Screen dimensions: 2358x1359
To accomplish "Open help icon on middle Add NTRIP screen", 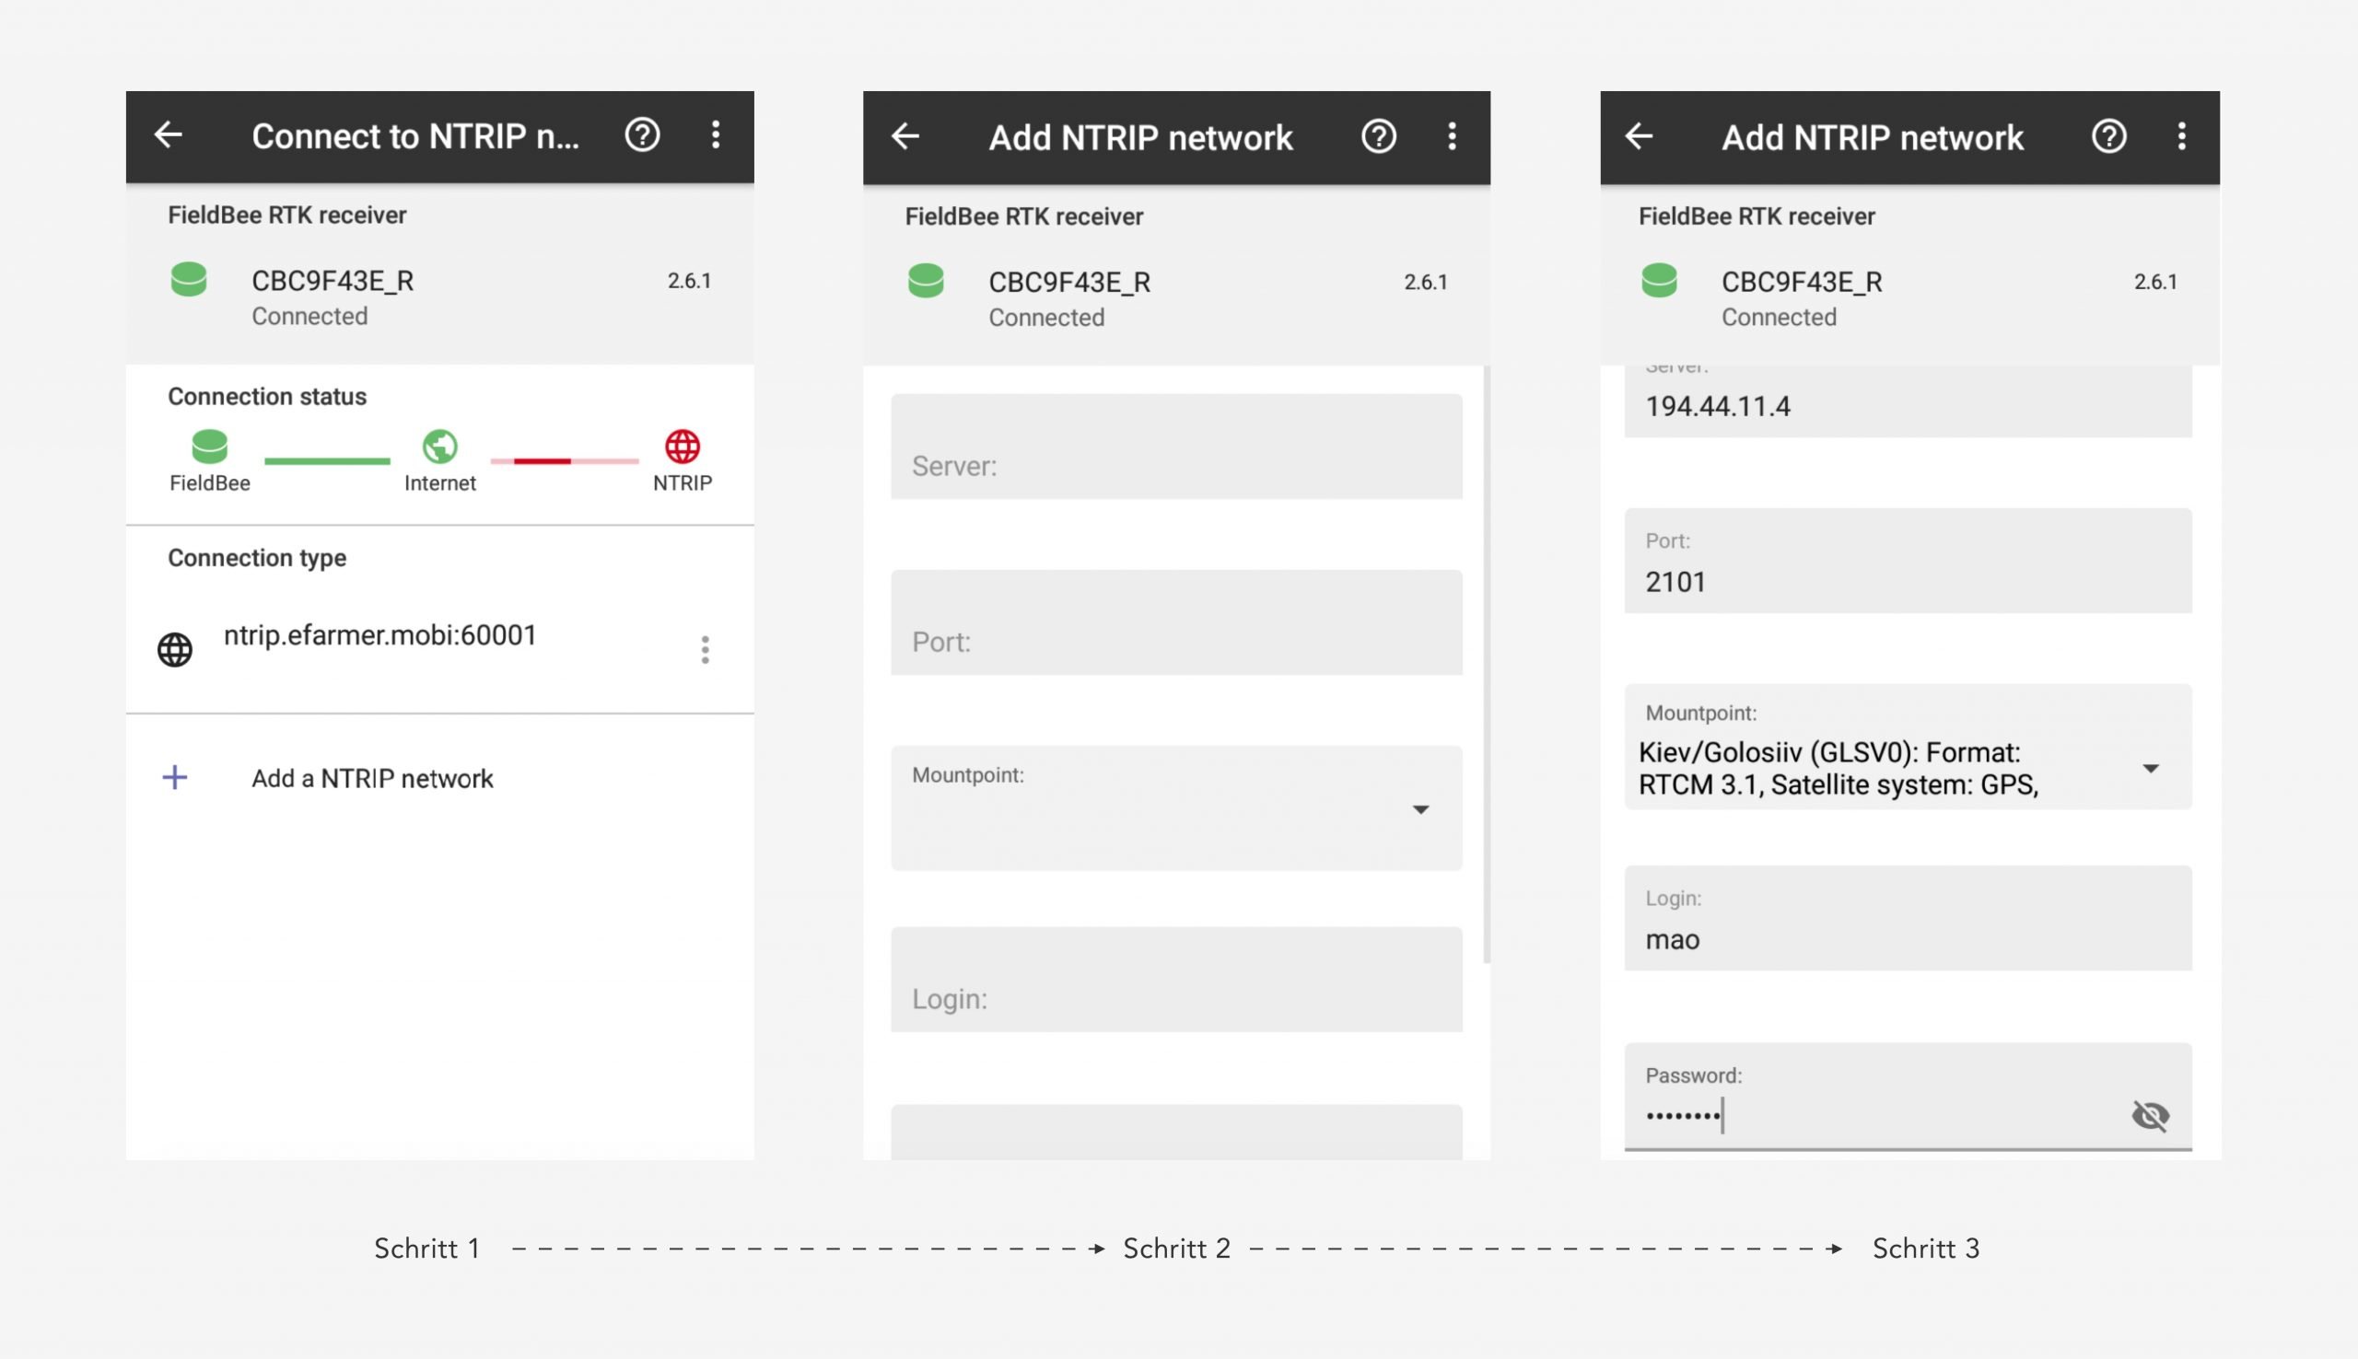I will (x=1379, y=137).
